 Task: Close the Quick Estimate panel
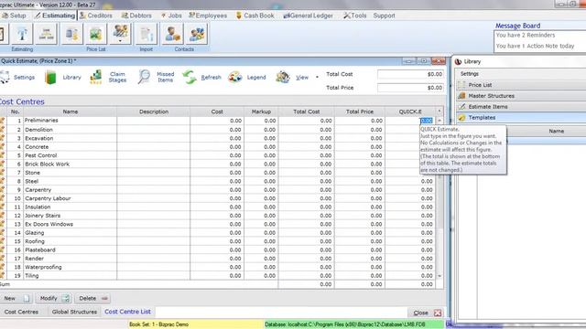point(427,313)
